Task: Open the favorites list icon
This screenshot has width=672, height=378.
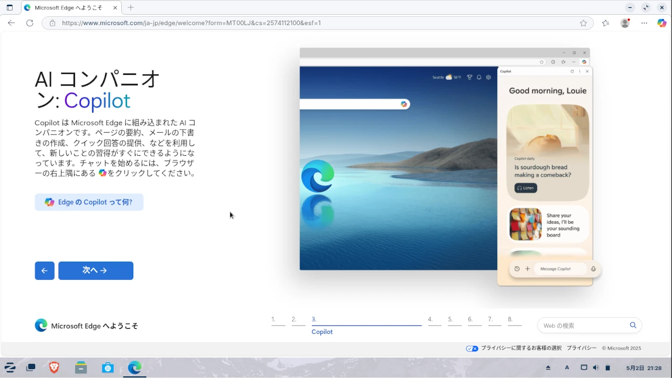Action: click(606, 23)
